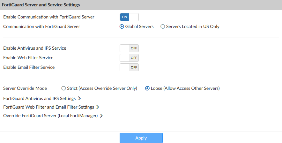Click FortiGuard Antivirus and IPS Settings text
Viewport: 282px width, 143px height.
[x=39, y=99]
